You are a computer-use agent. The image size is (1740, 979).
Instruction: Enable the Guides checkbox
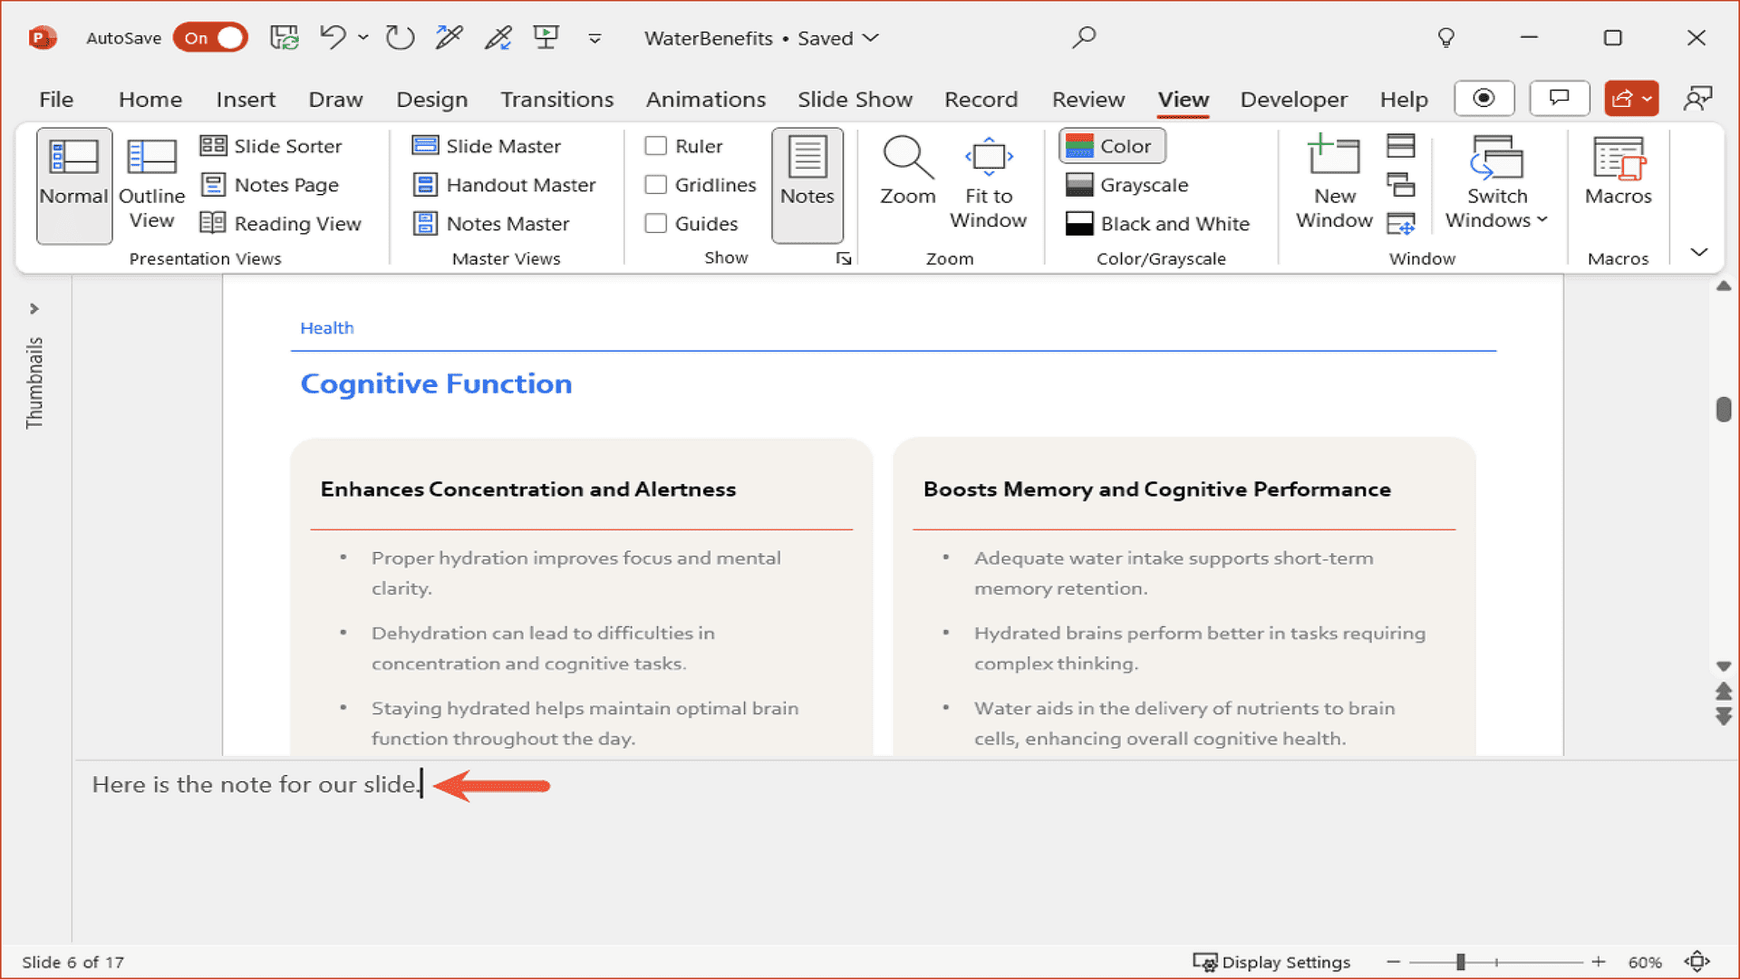656,224
